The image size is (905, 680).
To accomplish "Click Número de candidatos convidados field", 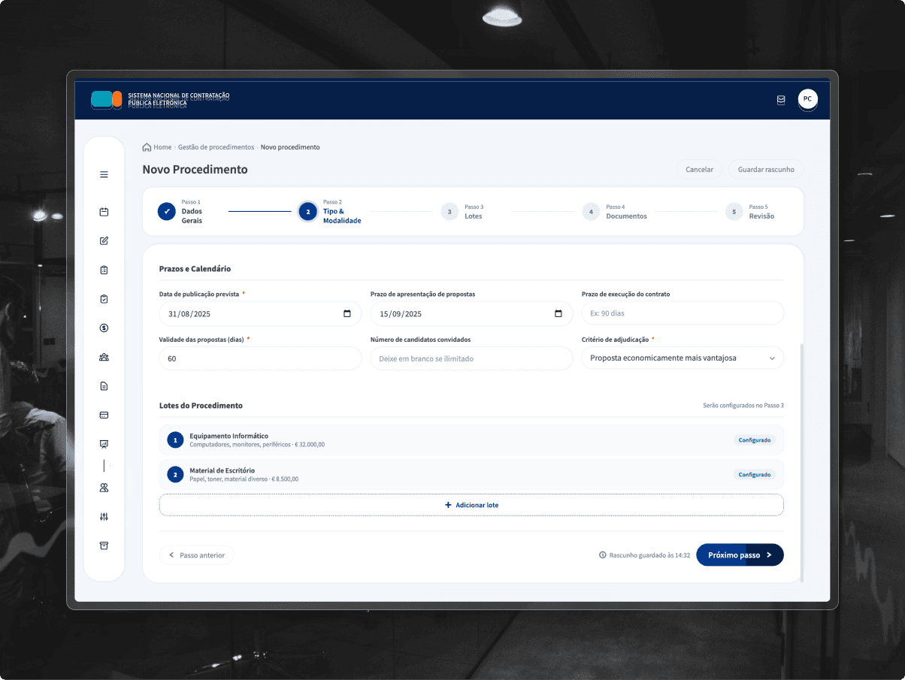I will (471, 358).
